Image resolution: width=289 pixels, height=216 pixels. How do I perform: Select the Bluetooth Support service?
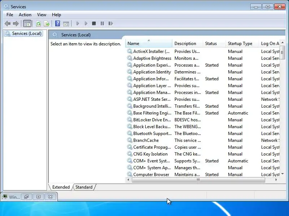click(x=152, y=133)
